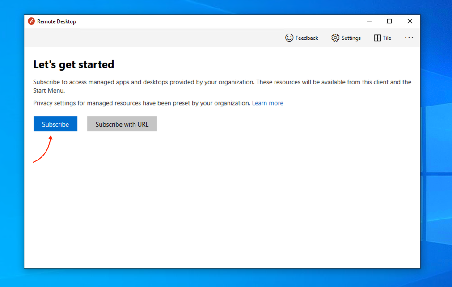Click the empty white area below the buttons
The image size is (452, 287).
[x=224, y=201]
